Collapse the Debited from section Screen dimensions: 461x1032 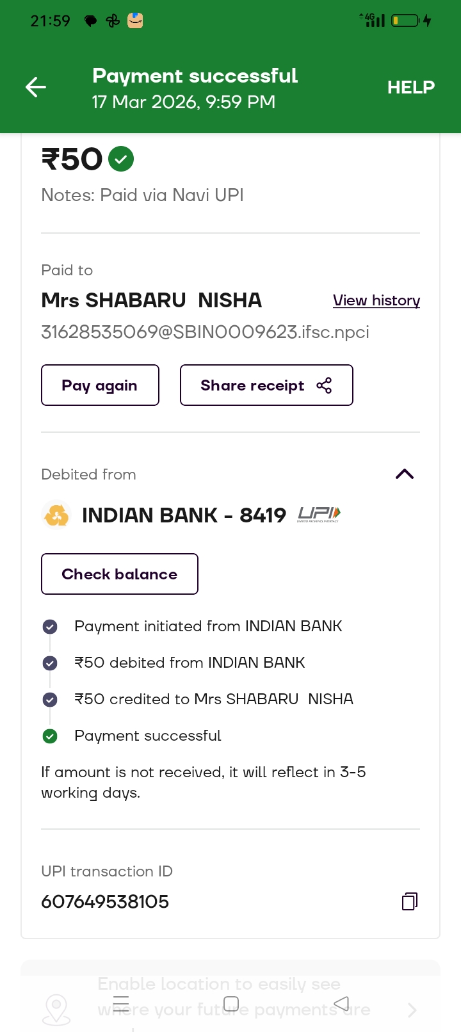click(405, 474)
